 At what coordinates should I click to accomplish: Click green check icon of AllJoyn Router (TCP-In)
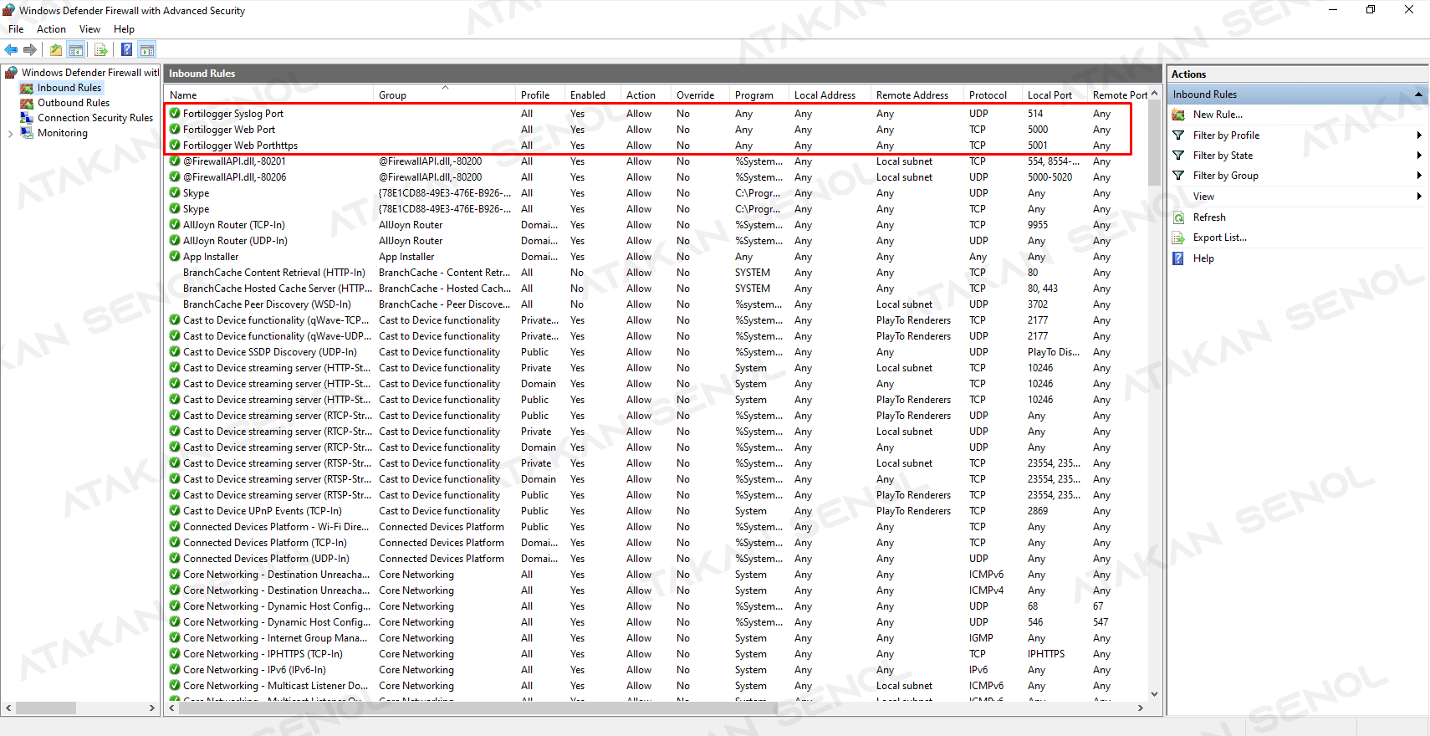click(175, 224)
